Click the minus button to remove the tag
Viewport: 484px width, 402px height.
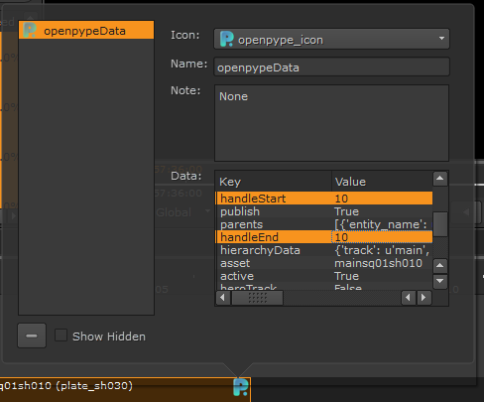click(32, 335)
